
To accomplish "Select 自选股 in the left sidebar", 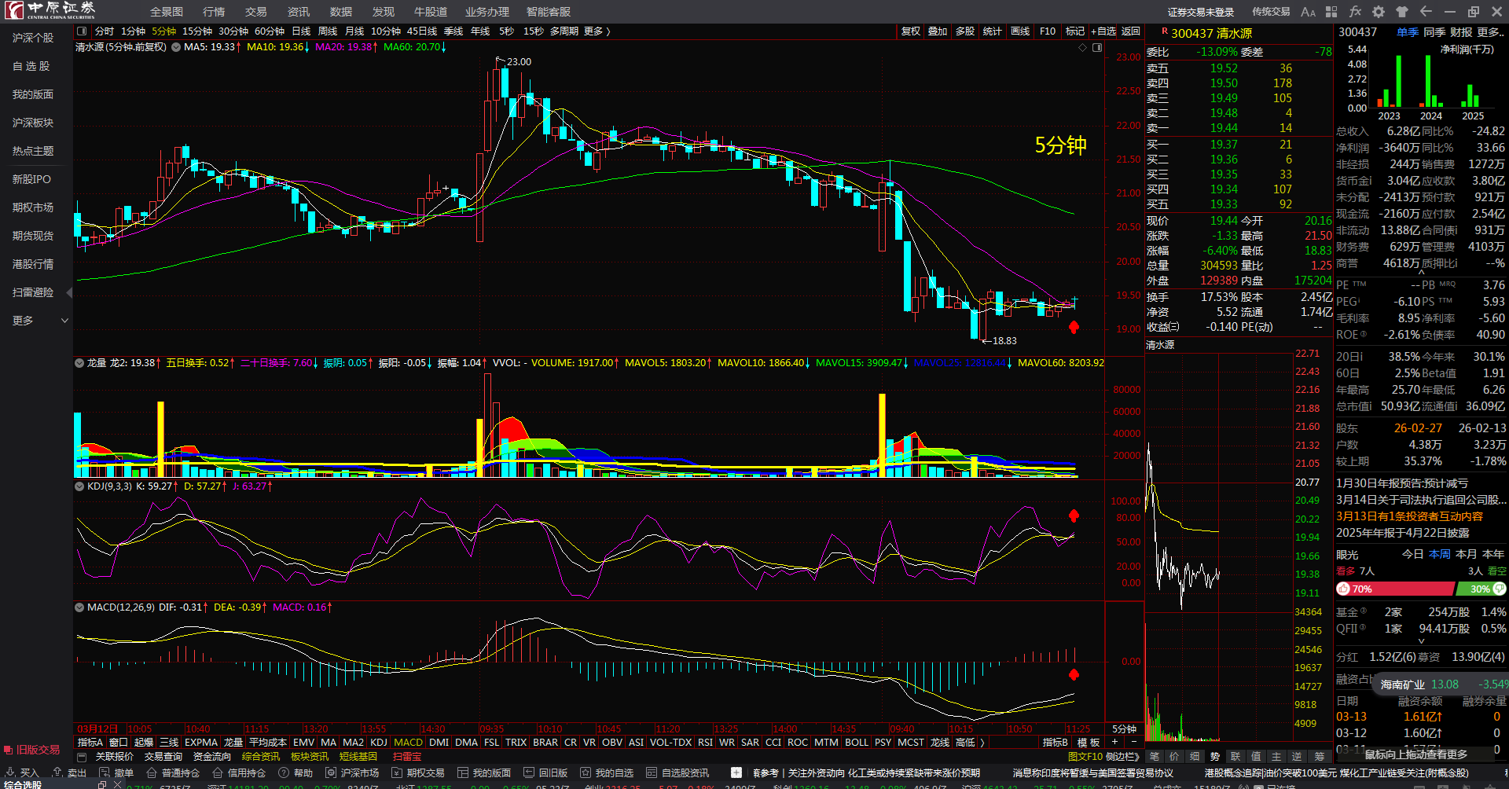I will pos(31,66).
